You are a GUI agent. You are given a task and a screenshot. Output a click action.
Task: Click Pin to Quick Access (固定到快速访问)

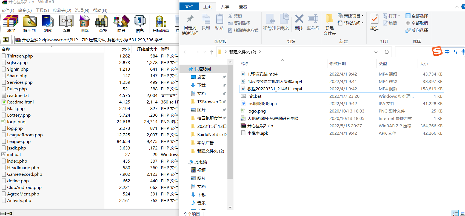(190, 25)
